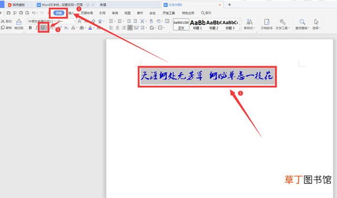This screenshot has height=198, width=337.
Task: Toggle Bold formatting (B)
Action: (x=30, y=28)
